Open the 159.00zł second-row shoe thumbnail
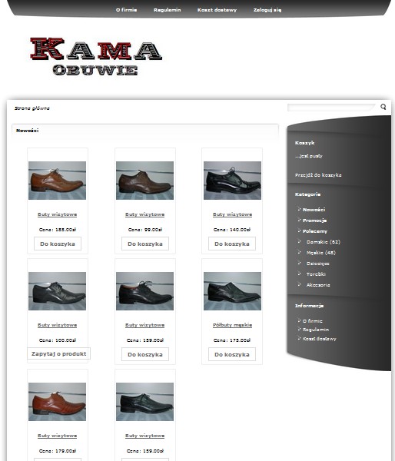 click(x=144, y=291)
